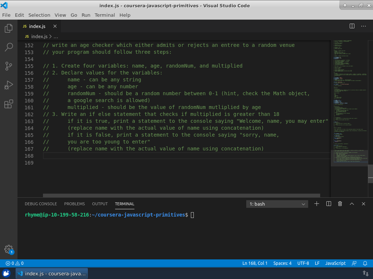Image resolution: width=373 pixels, height=279 pixels.
Task: Close the terminal panel
Action: point(364,204)
